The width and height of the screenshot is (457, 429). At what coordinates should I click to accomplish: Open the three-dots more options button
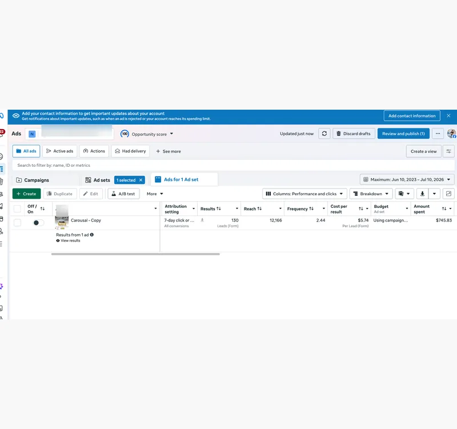tap(438, 134)
